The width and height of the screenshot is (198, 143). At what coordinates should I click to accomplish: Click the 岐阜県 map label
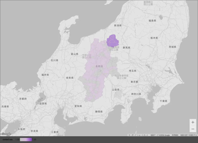[70, 78]
